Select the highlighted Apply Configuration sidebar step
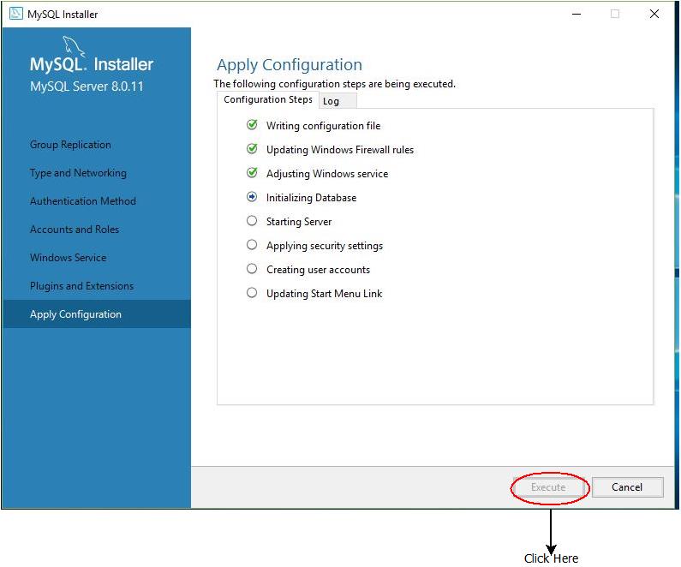This screenshot has width=681, height=567. tap(97, 313)
